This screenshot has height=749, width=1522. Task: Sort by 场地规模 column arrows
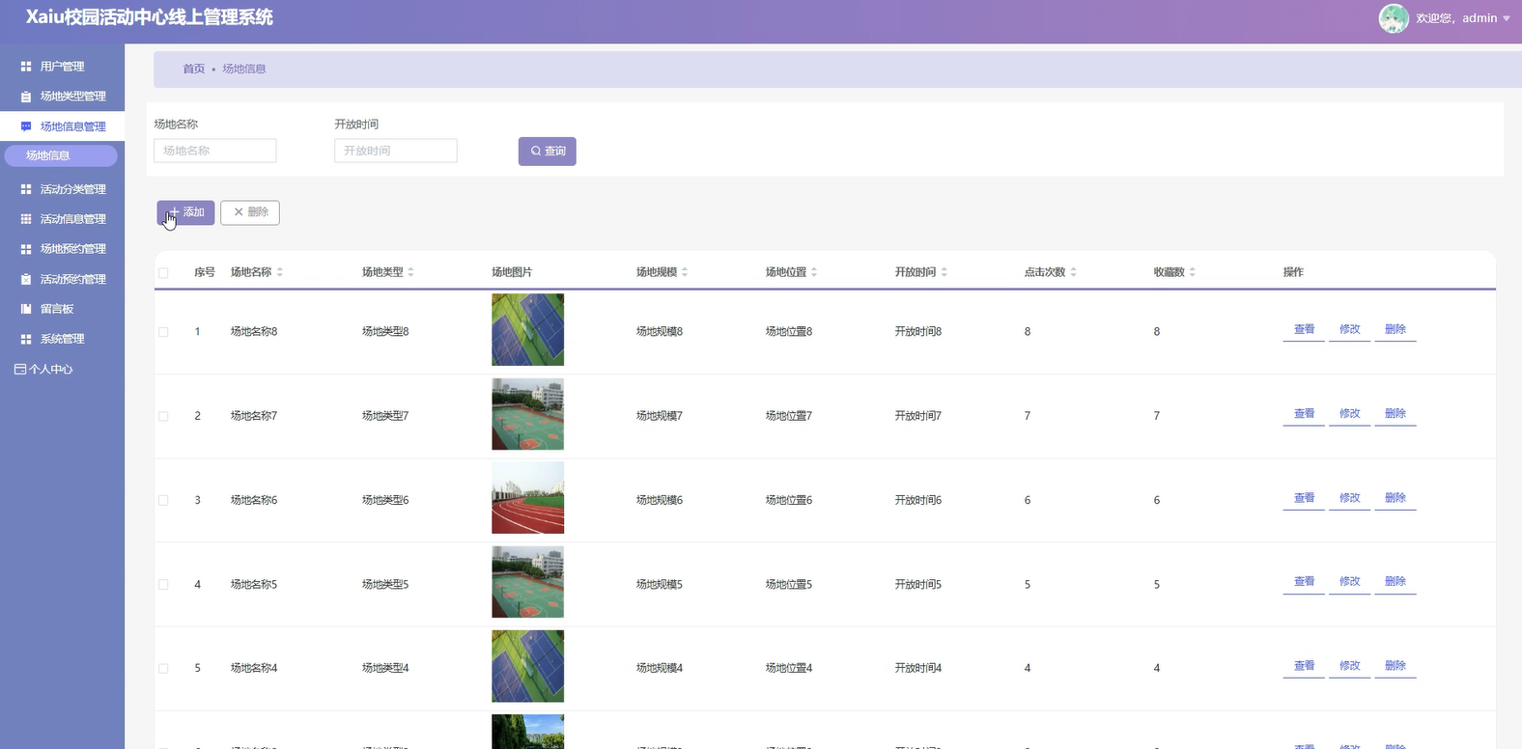click(x=685, y=272)
